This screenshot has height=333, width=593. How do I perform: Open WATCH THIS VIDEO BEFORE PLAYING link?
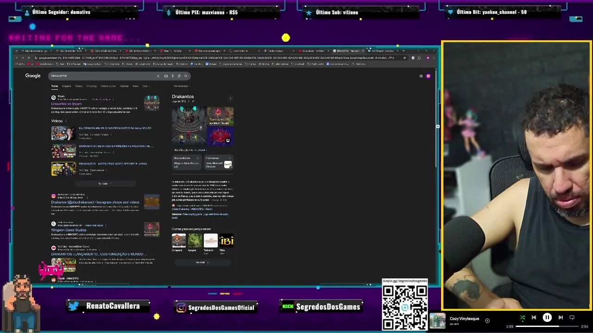[x=113, y=164]
